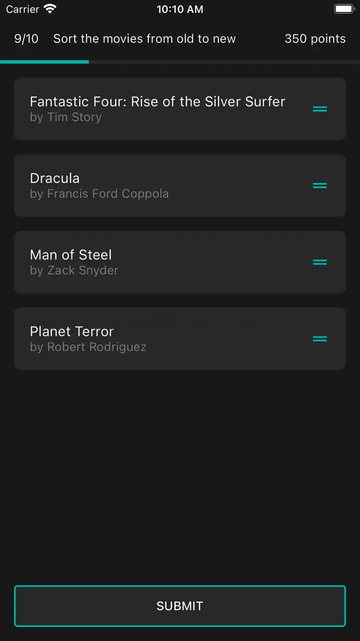360x641 pixels.
Task: Submit the movie order
Action: pyautogui.click(x=180, y=606)
